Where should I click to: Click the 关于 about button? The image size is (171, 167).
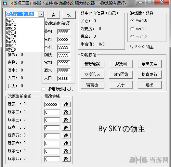click(x=121, y=85)
